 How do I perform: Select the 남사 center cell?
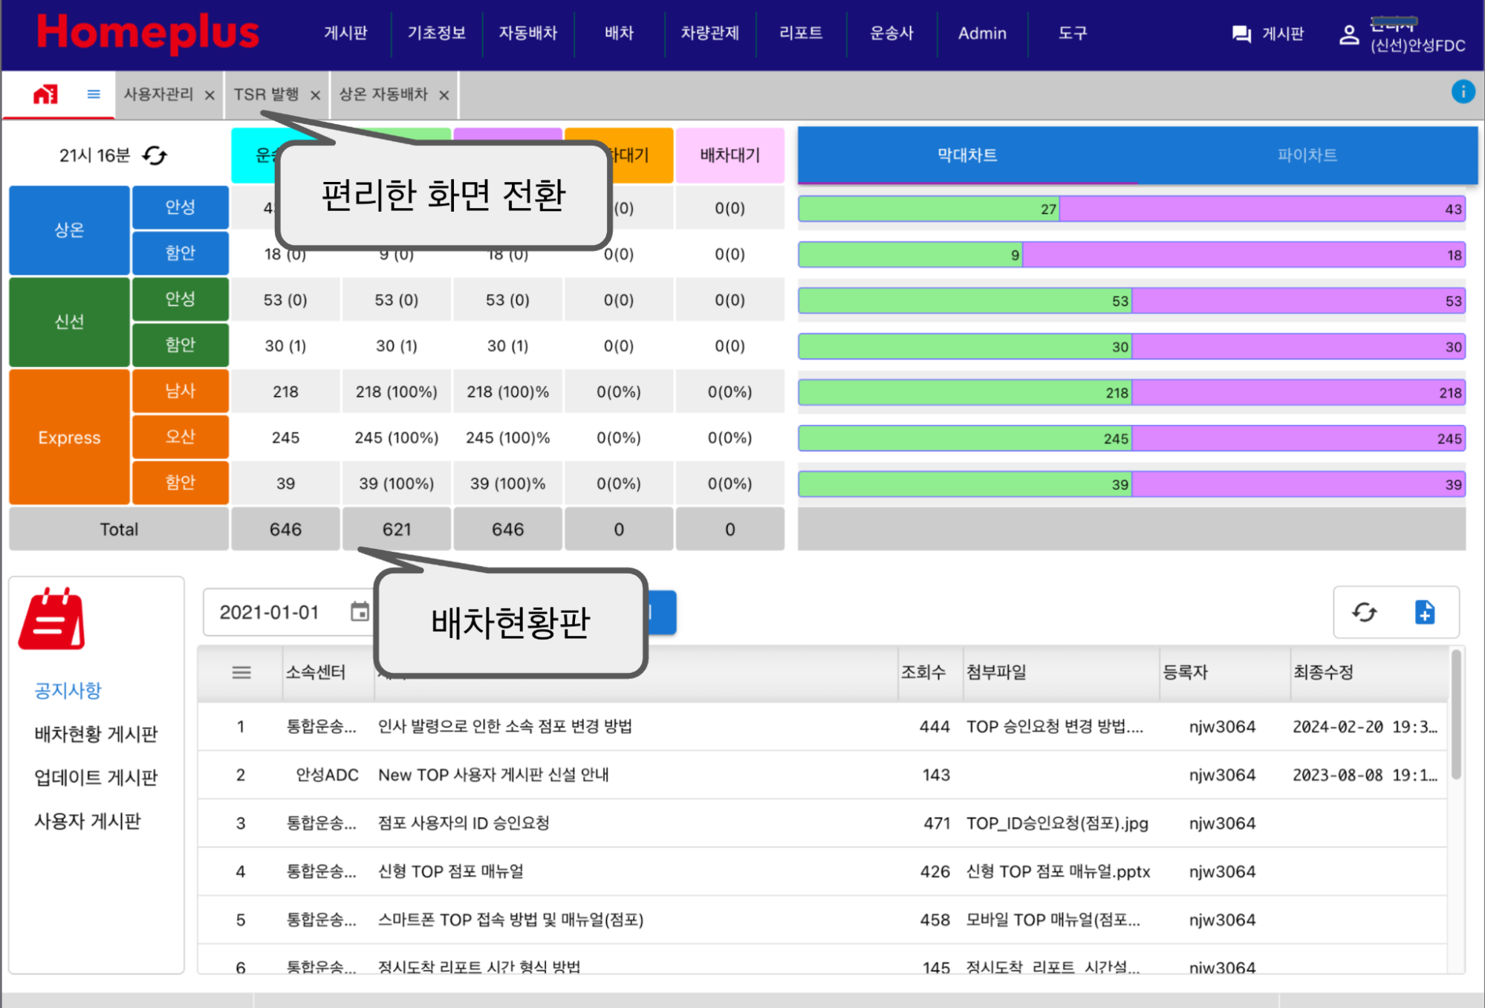[x=181, y=391]
